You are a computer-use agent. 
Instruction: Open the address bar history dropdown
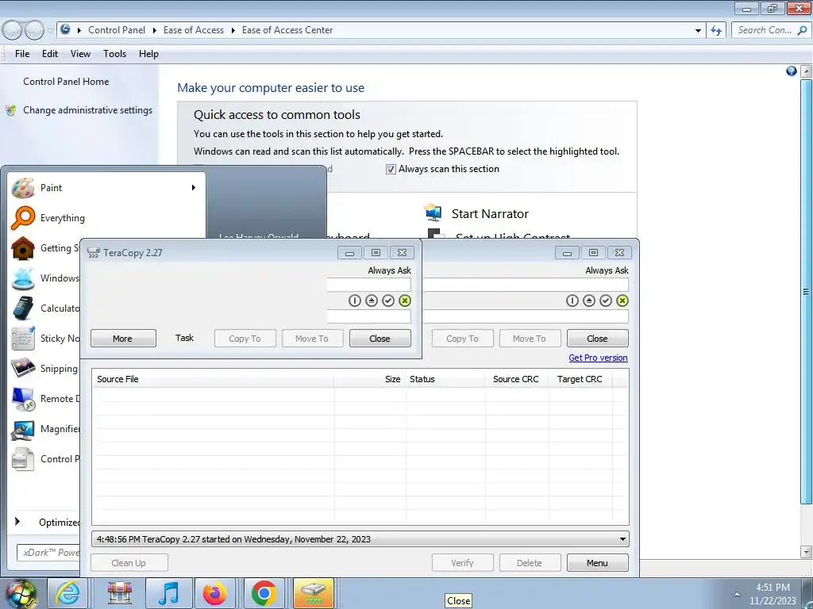(698, 31)
